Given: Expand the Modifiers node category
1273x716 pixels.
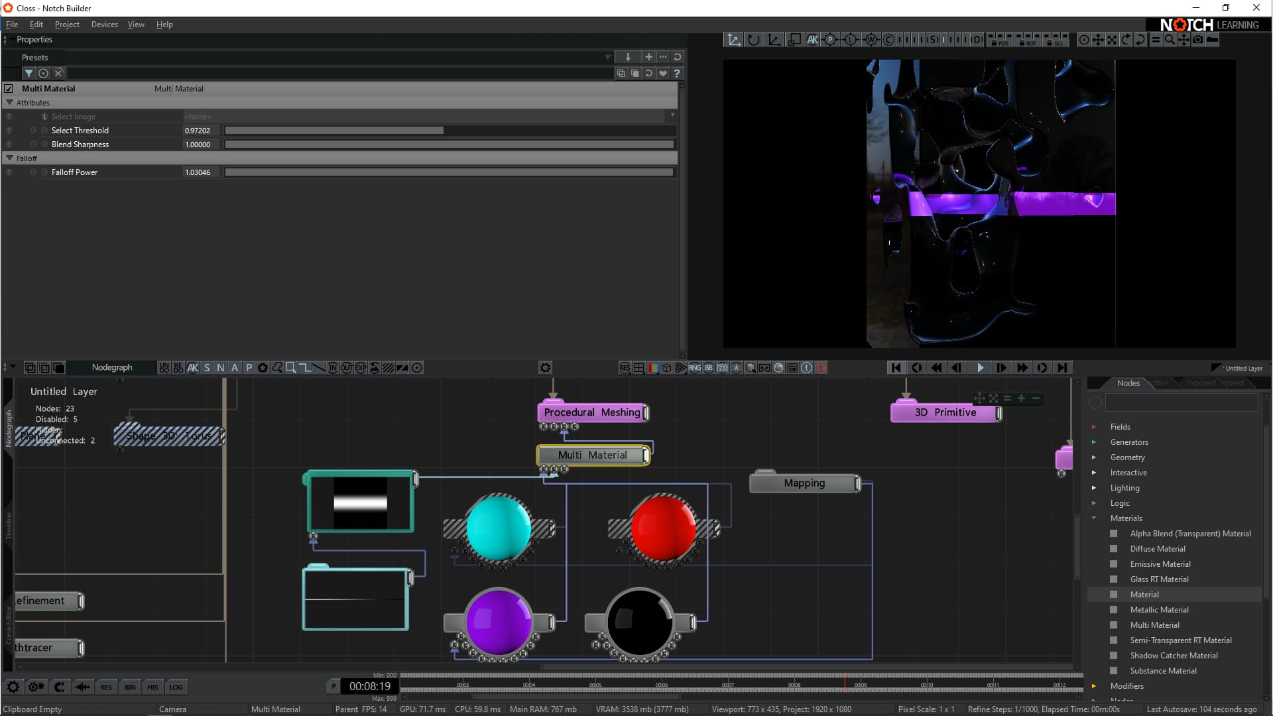Looking at the screenshot, I should point(1094,686).
